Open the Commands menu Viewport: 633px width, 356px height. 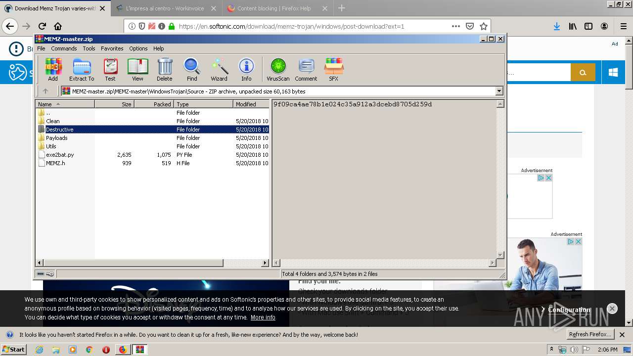click(64, 48)
